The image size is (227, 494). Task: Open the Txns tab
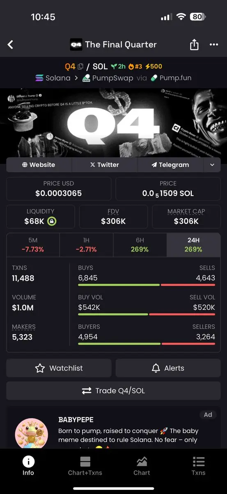click(198, 466)
